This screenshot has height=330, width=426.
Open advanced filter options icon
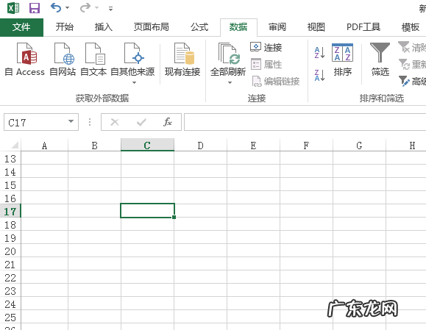coord(404,81)
